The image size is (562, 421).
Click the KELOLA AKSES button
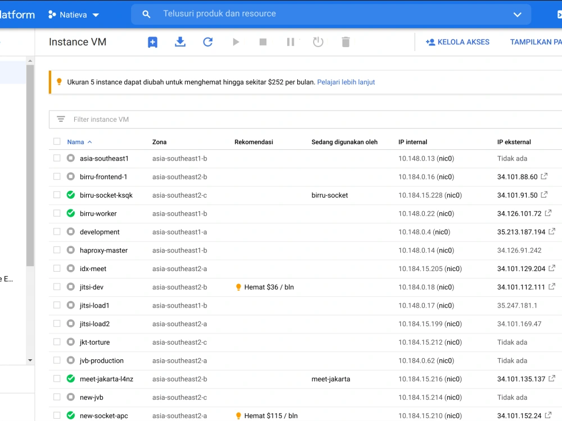[457, 42]
